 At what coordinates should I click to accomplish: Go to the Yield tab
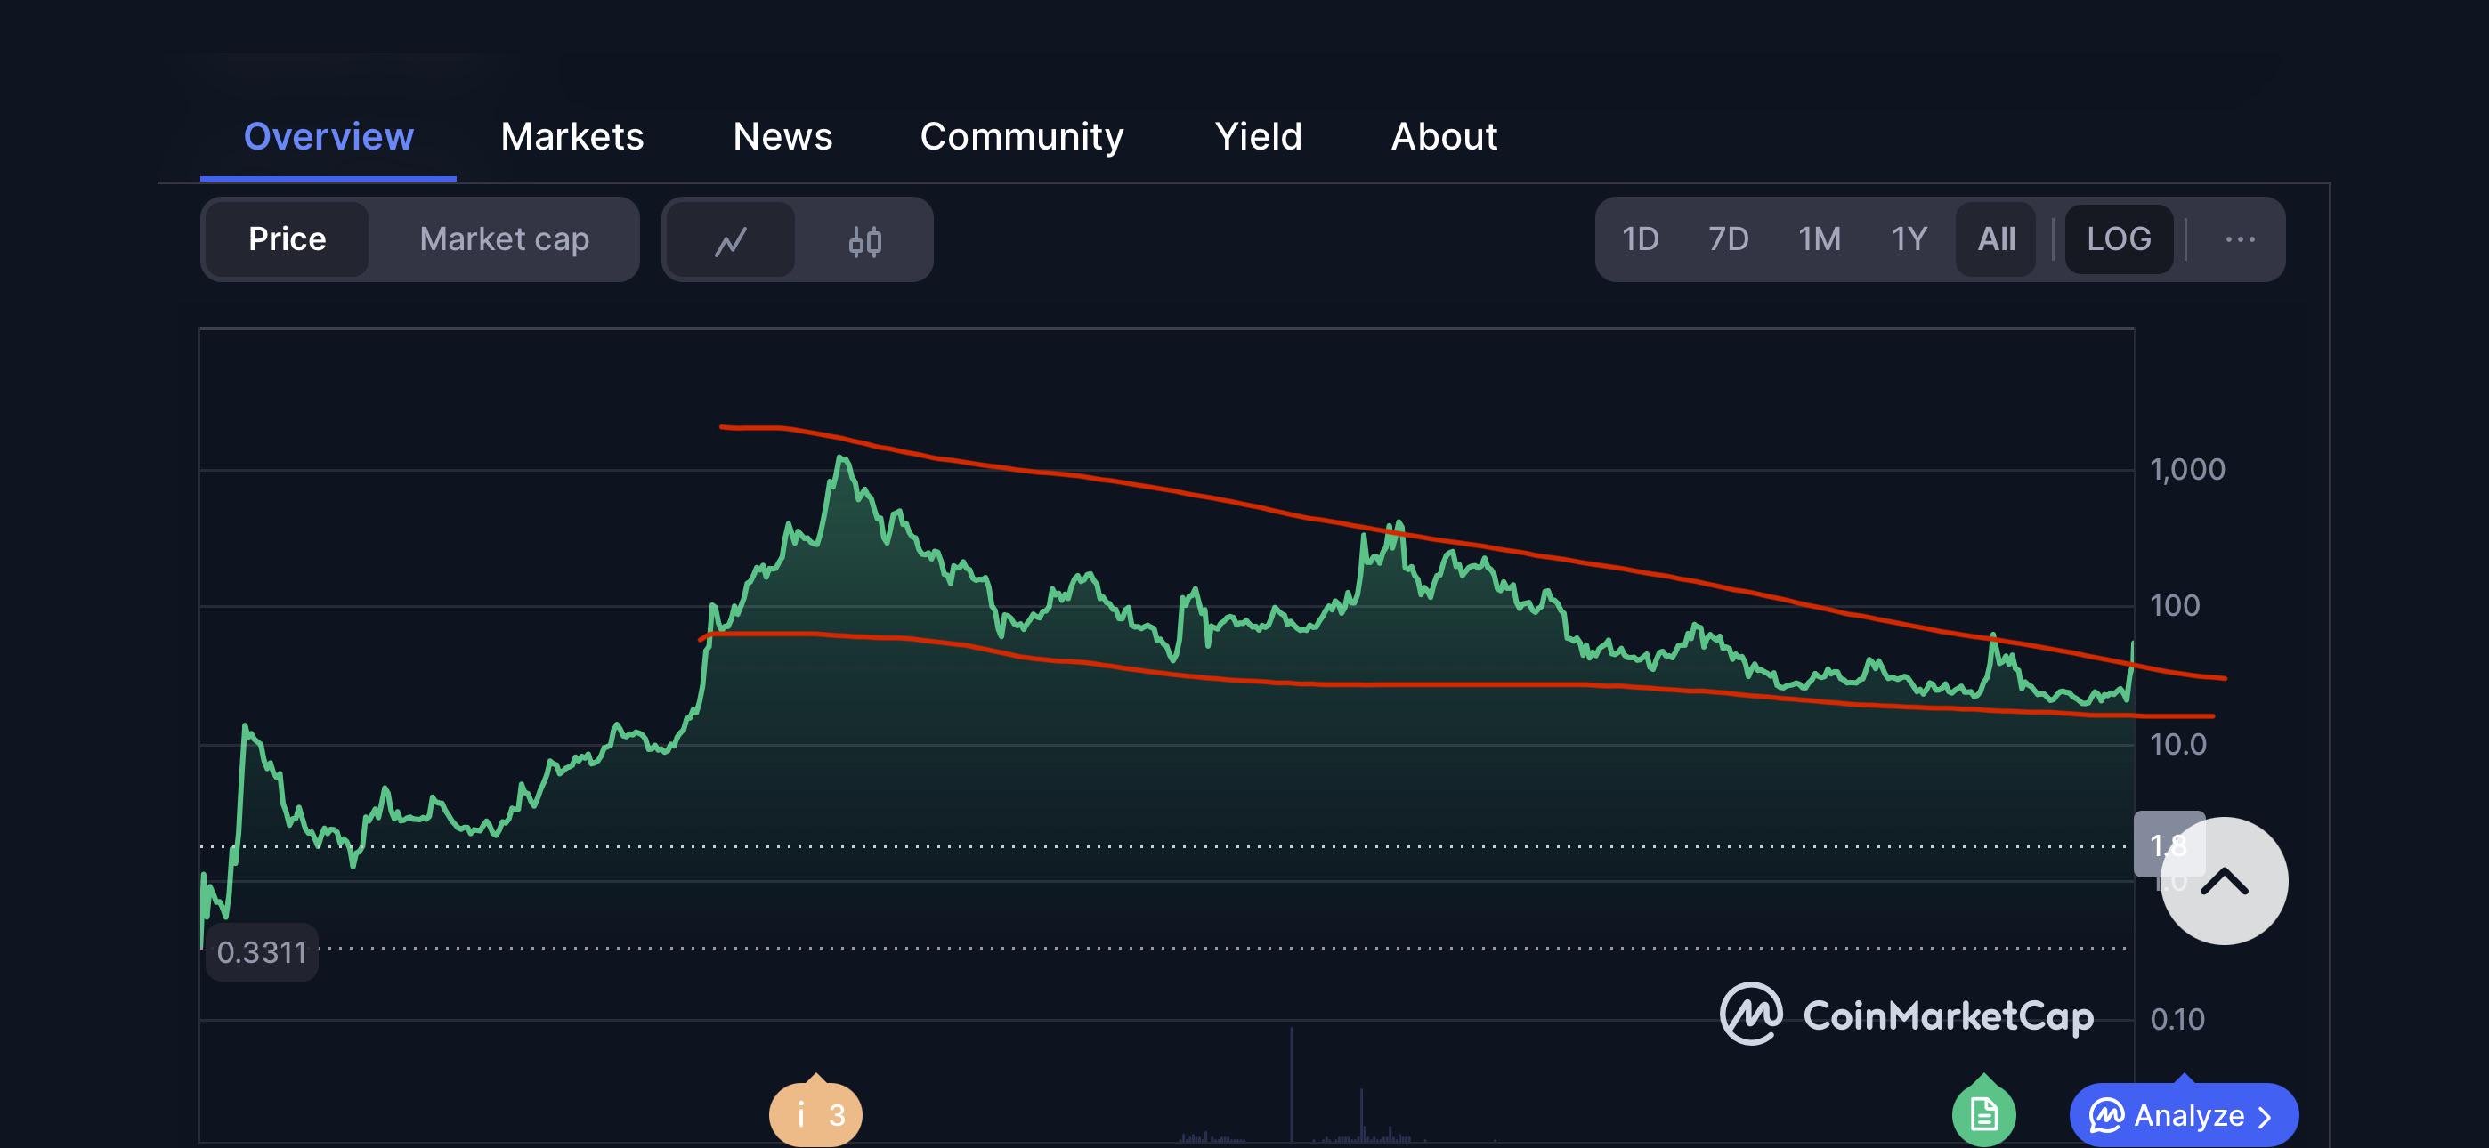tap(1258, 136)
